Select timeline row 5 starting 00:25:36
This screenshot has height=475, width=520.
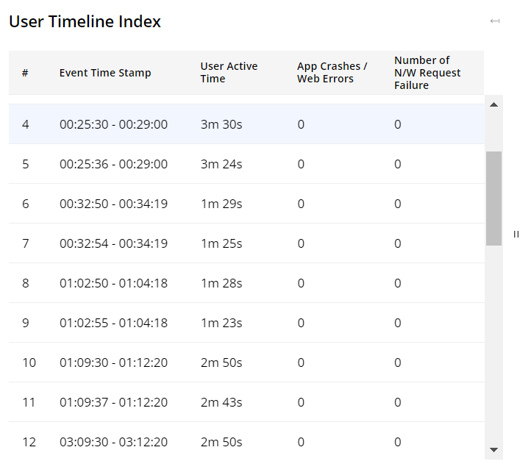[x=113, y=164]
